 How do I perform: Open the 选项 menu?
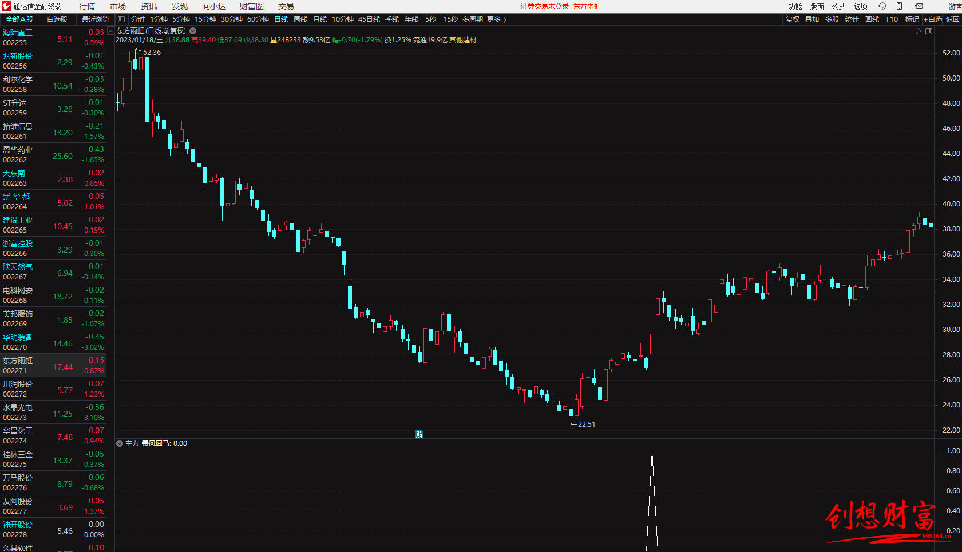click(x=861, y=6)
